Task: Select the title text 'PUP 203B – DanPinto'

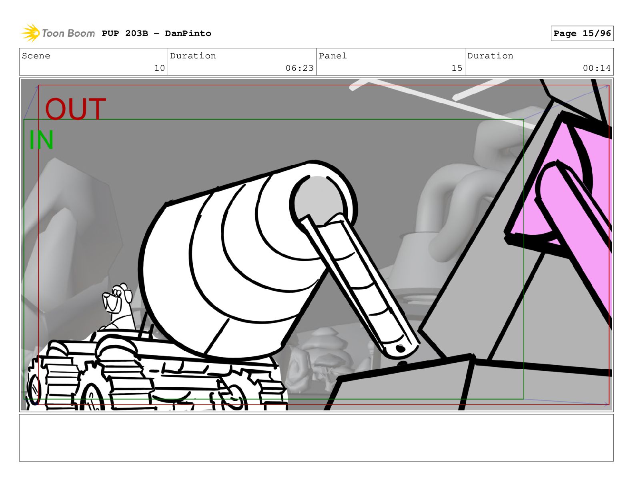Action: pyautogui.click(x=156, y=34)
